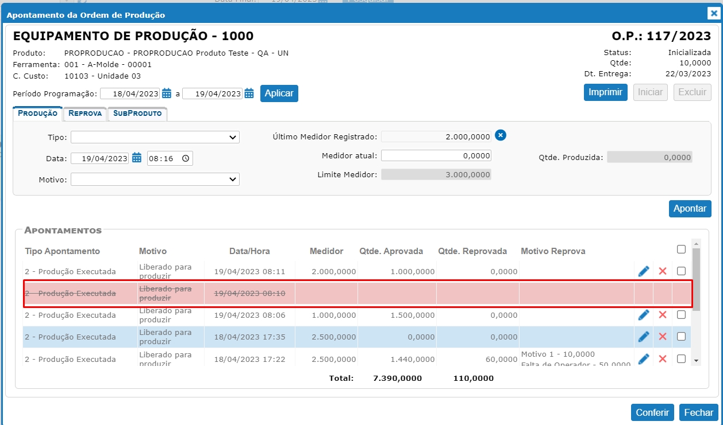Click the O.P.: 117/2023 heading
The height and width of the screenshot is (425, 723).
[662, 36]
